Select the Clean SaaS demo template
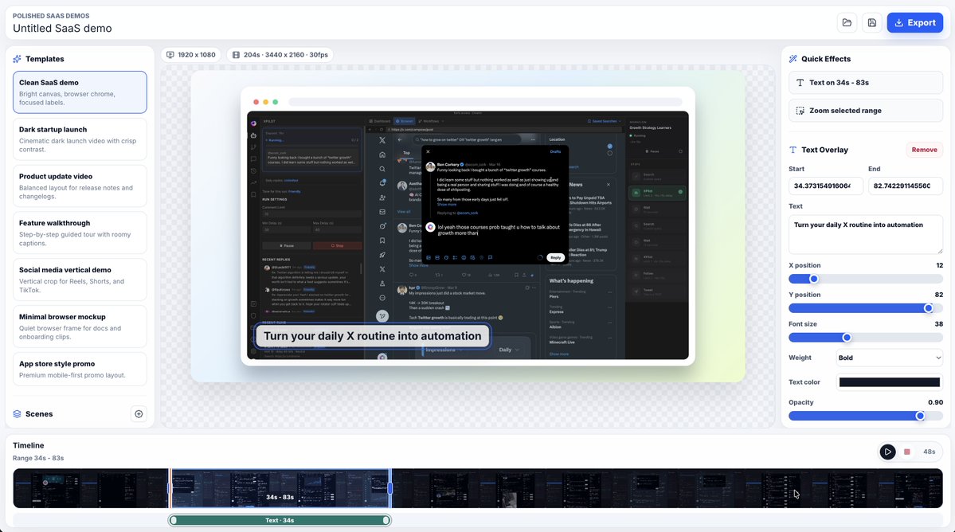The width and height of the screenshot is (955, 532). click(x=80, y=92)
